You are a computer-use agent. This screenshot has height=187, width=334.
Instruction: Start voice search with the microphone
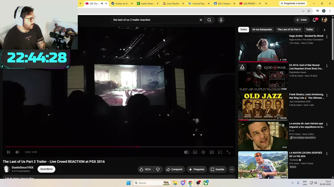tap(221, 20)
